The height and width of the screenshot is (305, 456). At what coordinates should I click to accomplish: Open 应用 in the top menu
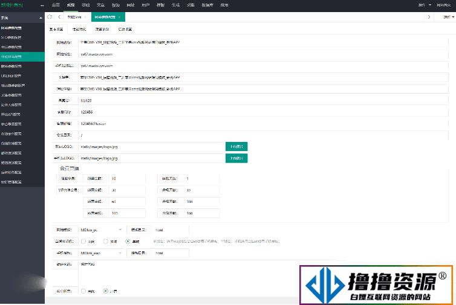tap(224, 5)
